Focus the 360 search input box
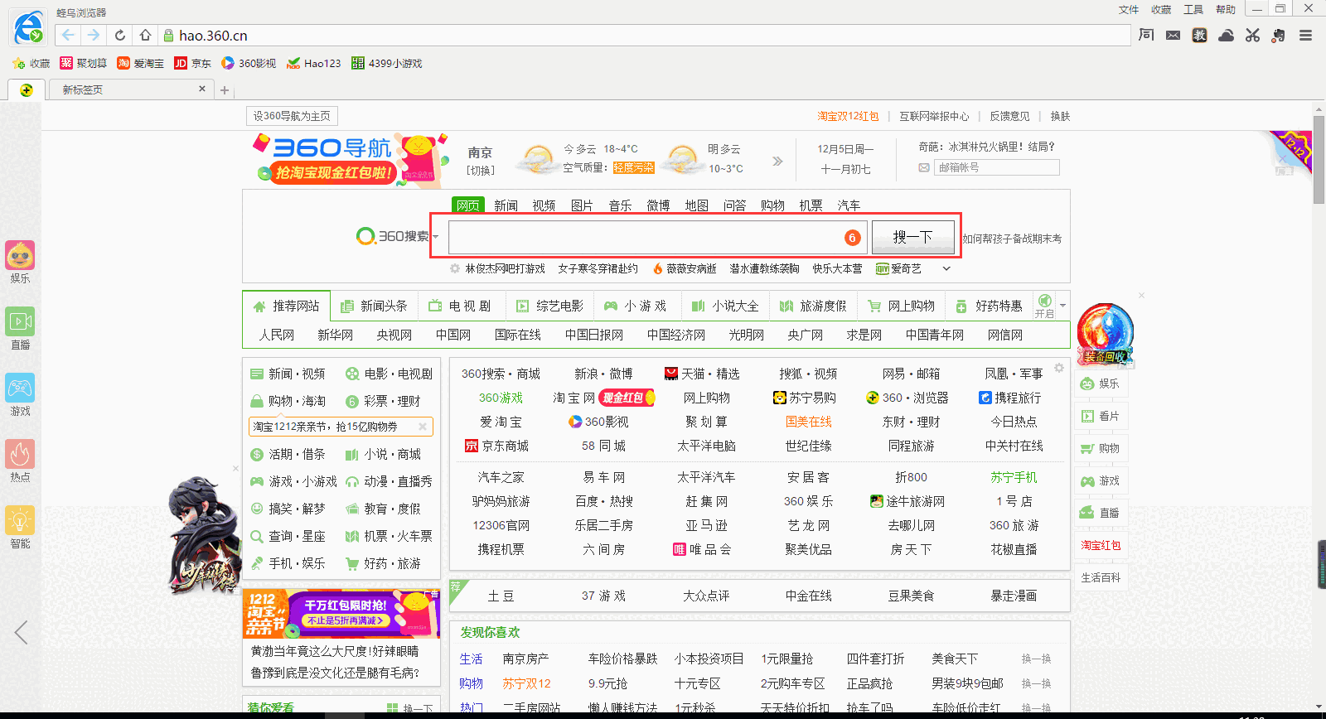The width and height of the screenshot is (1326, 719). [646, 238]
